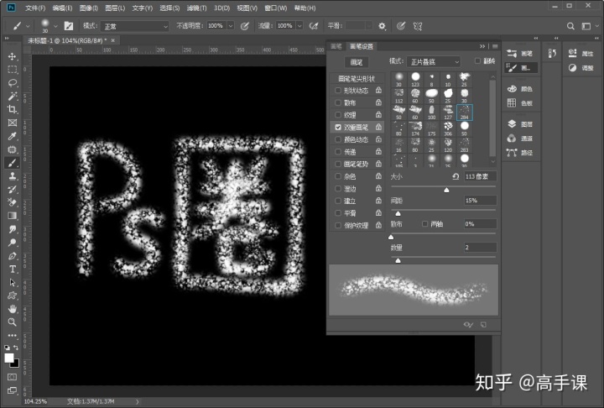Select the Path Selection tool
The width and height of the screenshot is (604, 408).
tap(13, 283)
